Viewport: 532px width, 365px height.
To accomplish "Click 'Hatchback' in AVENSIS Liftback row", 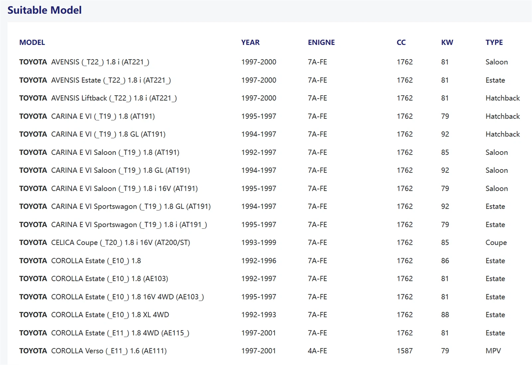I will (x=503, y=98).
